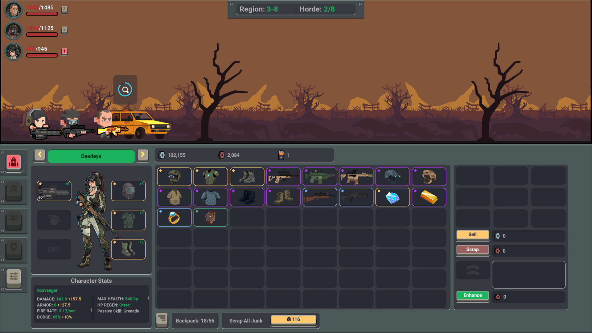Viewport: 592px width, 333px height.
Task: Select the equipped sniper rifle weapon slot
Action: click(x=54, y=191)
